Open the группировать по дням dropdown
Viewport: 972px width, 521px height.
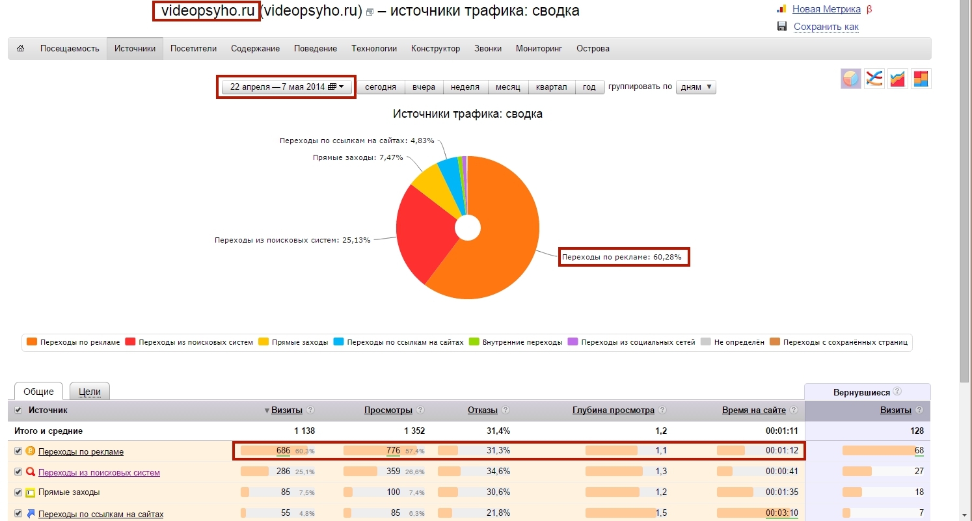696,87
